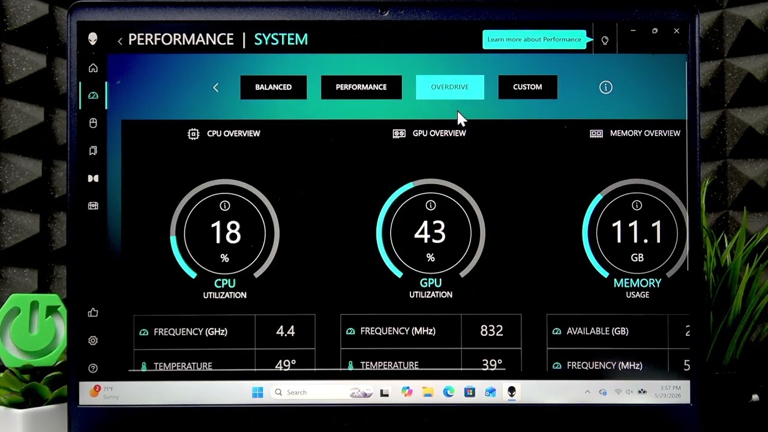Click the CPU temperature value 49°
The height and width of the screenshot is (432, 768).
[286, 365]
